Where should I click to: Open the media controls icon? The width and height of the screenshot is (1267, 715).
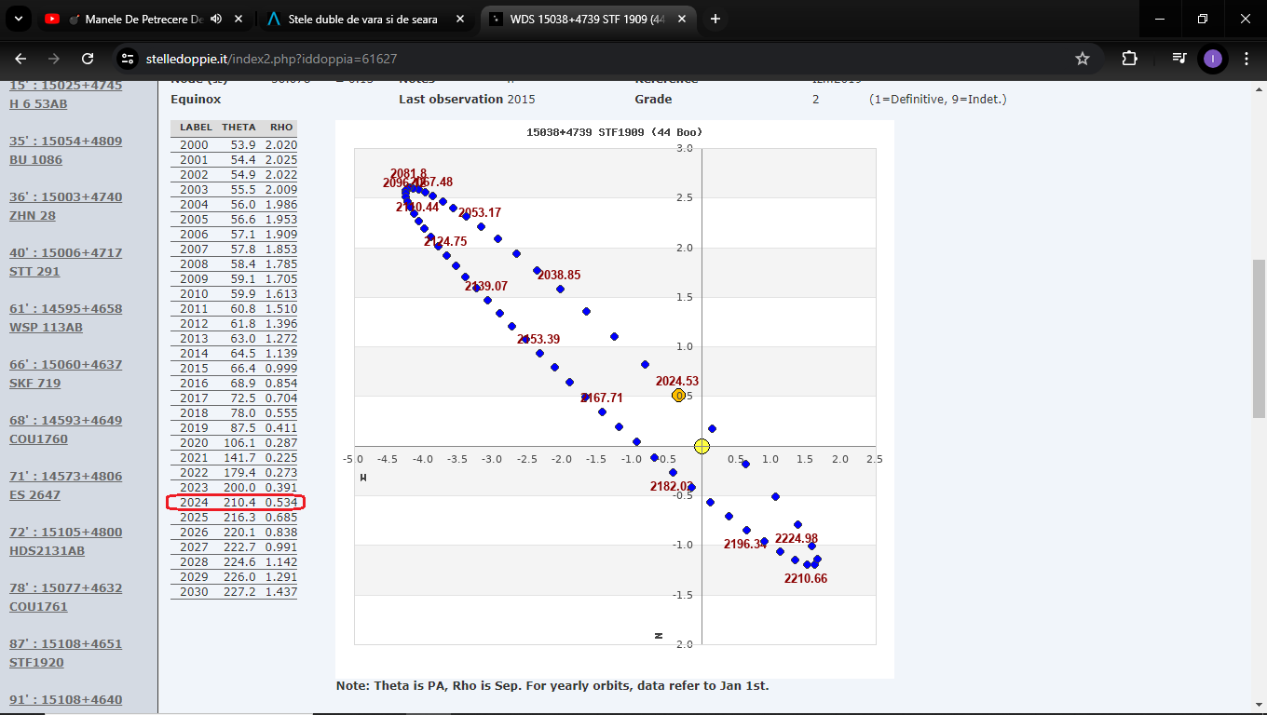coord(1179,59)
